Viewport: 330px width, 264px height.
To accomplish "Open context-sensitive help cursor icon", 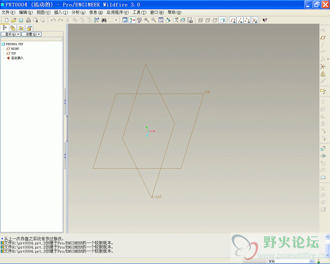I will tap(265, 20).
